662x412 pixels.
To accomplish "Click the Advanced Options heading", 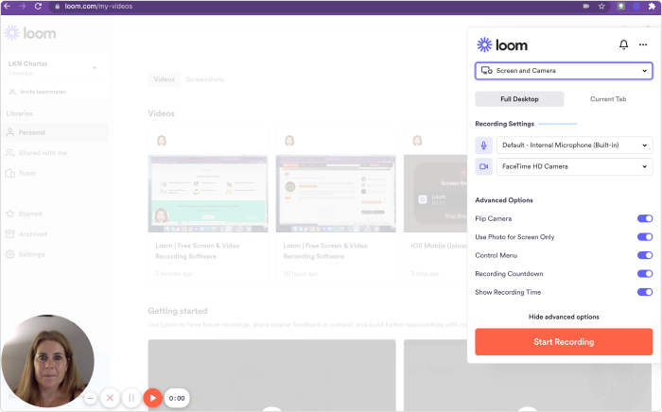I will click(504, 200).
